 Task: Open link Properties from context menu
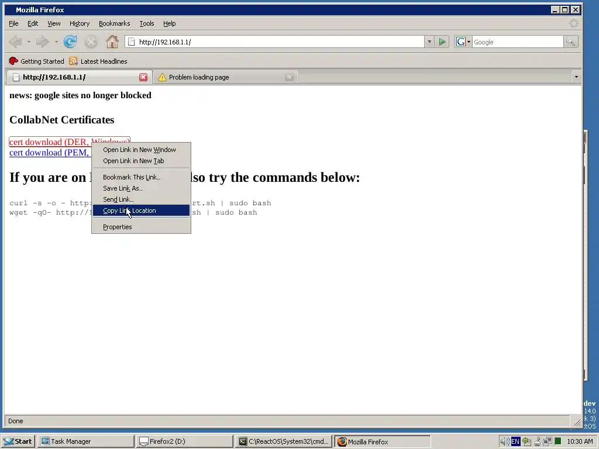coord(142,227)
